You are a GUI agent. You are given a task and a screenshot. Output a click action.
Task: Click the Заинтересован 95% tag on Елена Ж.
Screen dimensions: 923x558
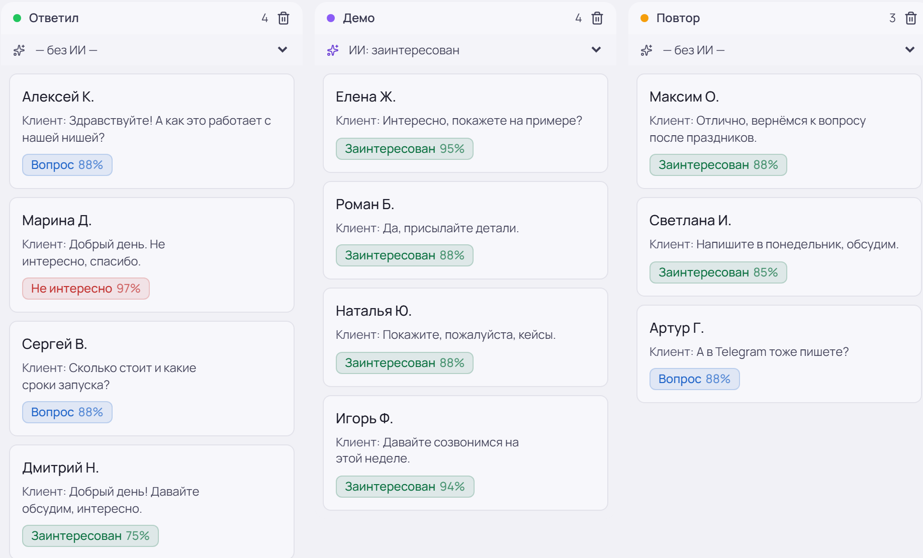tap(405, 149)
